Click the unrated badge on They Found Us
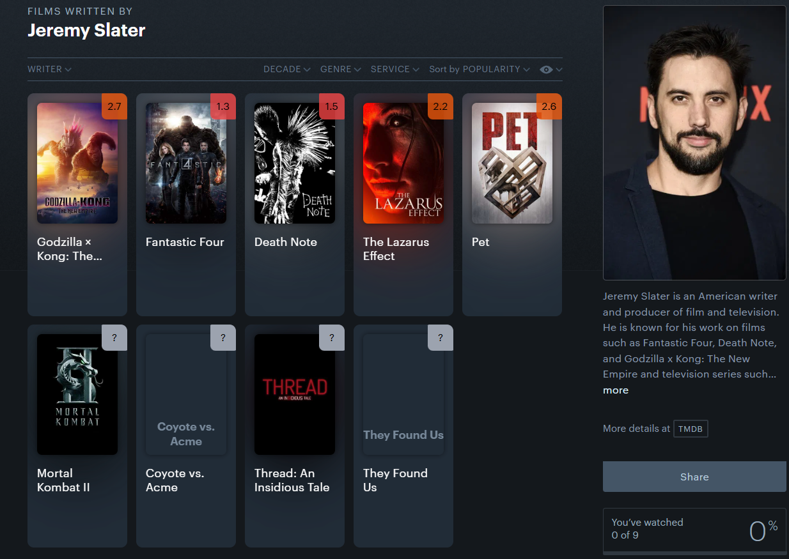Image resolution: width=789 pixels, height=559 pixels. [441, 338]
